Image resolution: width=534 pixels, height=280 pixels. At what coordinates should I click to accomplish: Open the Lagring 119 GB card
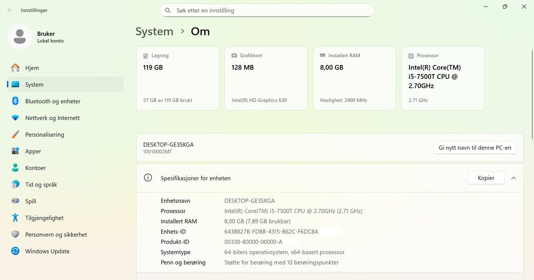[x=177, y=78]
